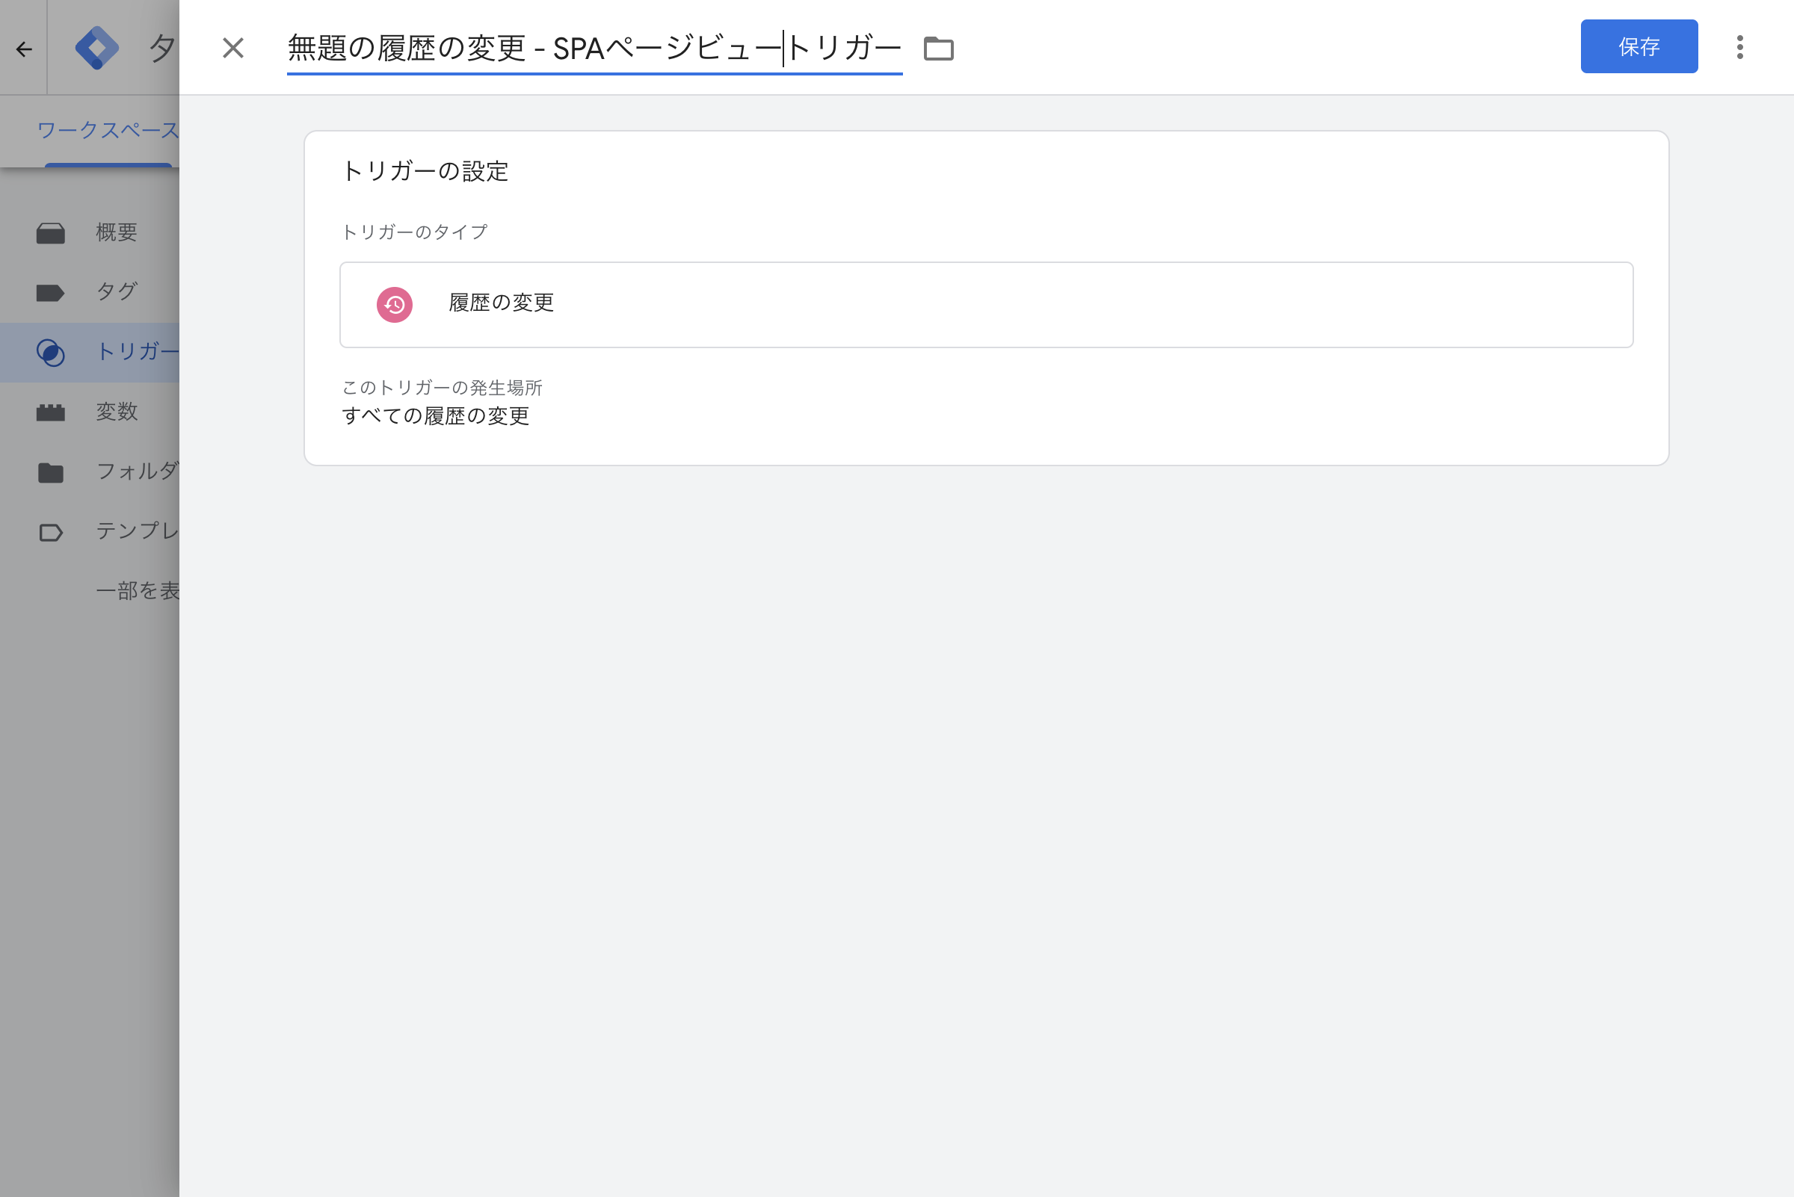Image resolution: width=1794 pixels, height=1197 pixels.
Task: Click the トリガーの設定 heading
Action: coord(425,171)
